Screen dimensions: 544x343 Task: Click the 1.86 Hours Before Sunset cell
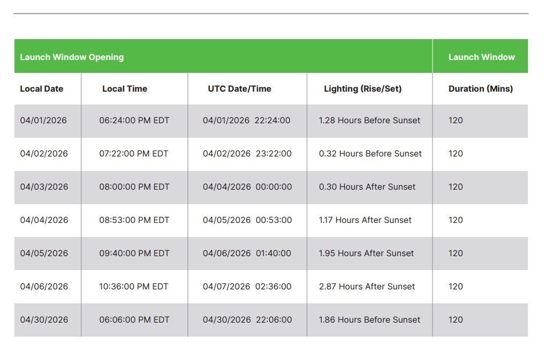(370, 320)
